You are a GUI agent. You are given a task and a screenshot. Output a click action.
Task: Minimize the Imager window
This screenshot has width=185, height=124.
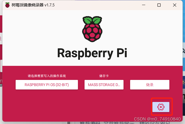144,5
